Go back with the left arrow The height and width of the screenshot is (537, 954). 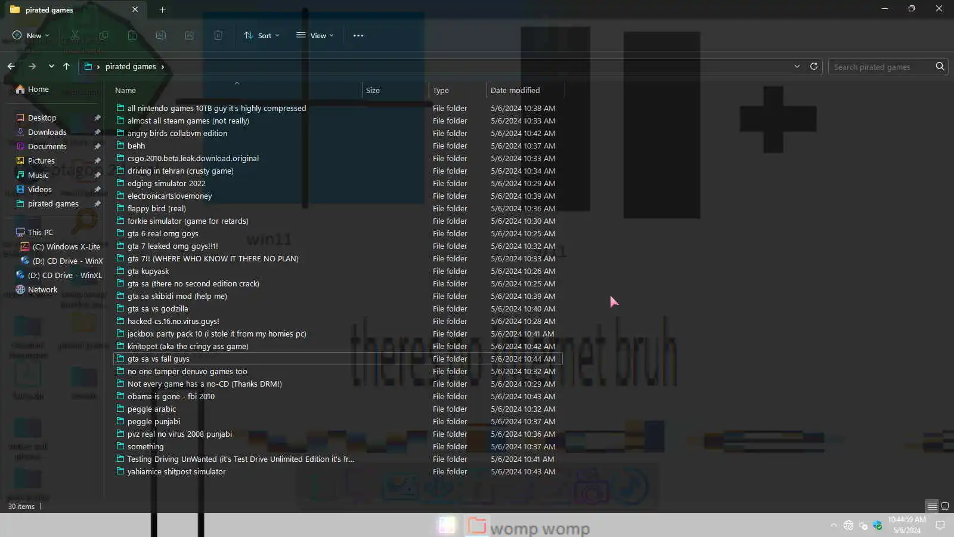pos(11,66)
